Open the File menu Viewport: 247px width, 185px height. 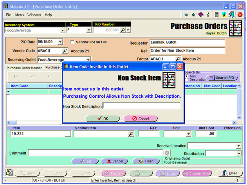pyautogui.click(x=9, y=15)
